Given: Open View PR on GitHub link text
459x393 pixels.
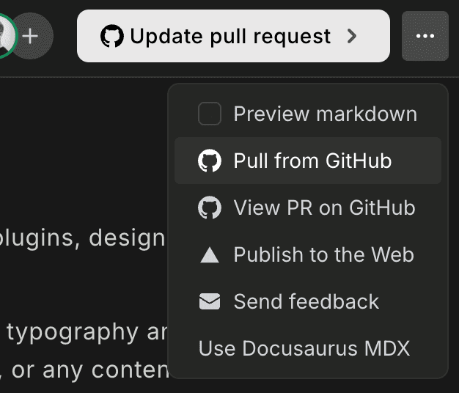Looking at the screenshot, I should pos(324,208).
